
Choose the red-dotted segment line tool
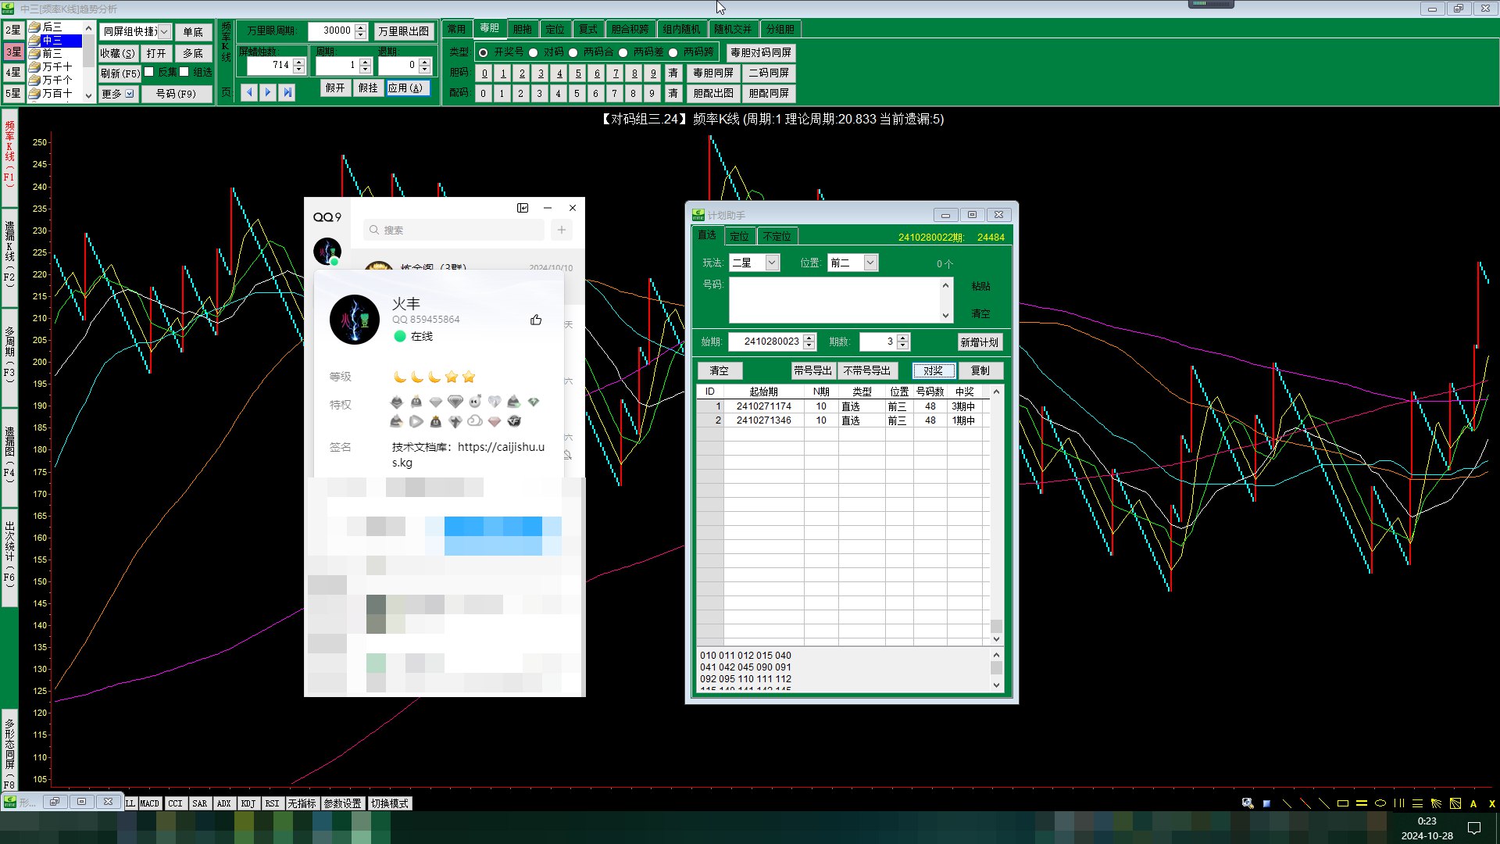tap(1305, 803)
